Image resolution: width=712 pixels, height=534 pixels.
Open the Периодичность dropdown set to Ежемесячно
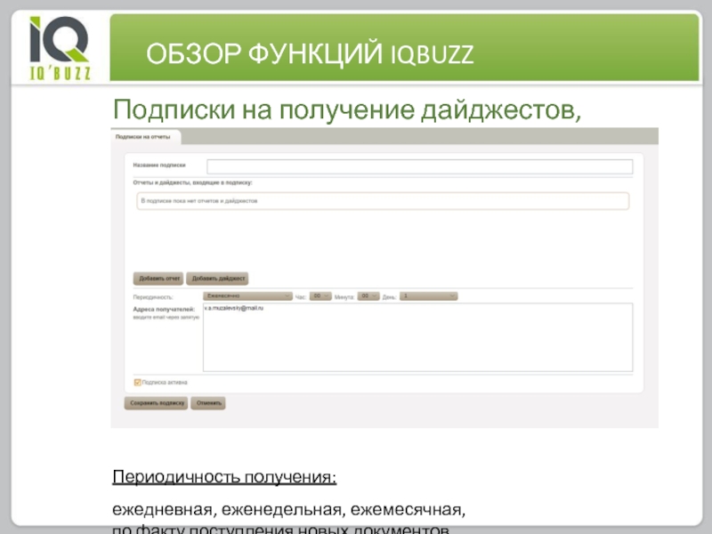click(x=247, y=296)
